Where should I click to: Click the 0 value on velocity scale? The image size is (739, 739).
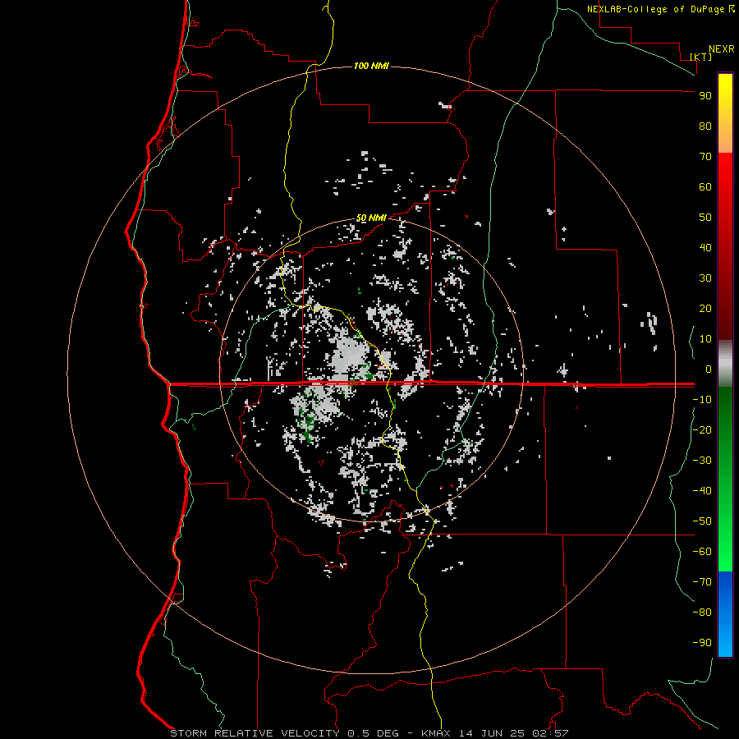coord(709,369)
